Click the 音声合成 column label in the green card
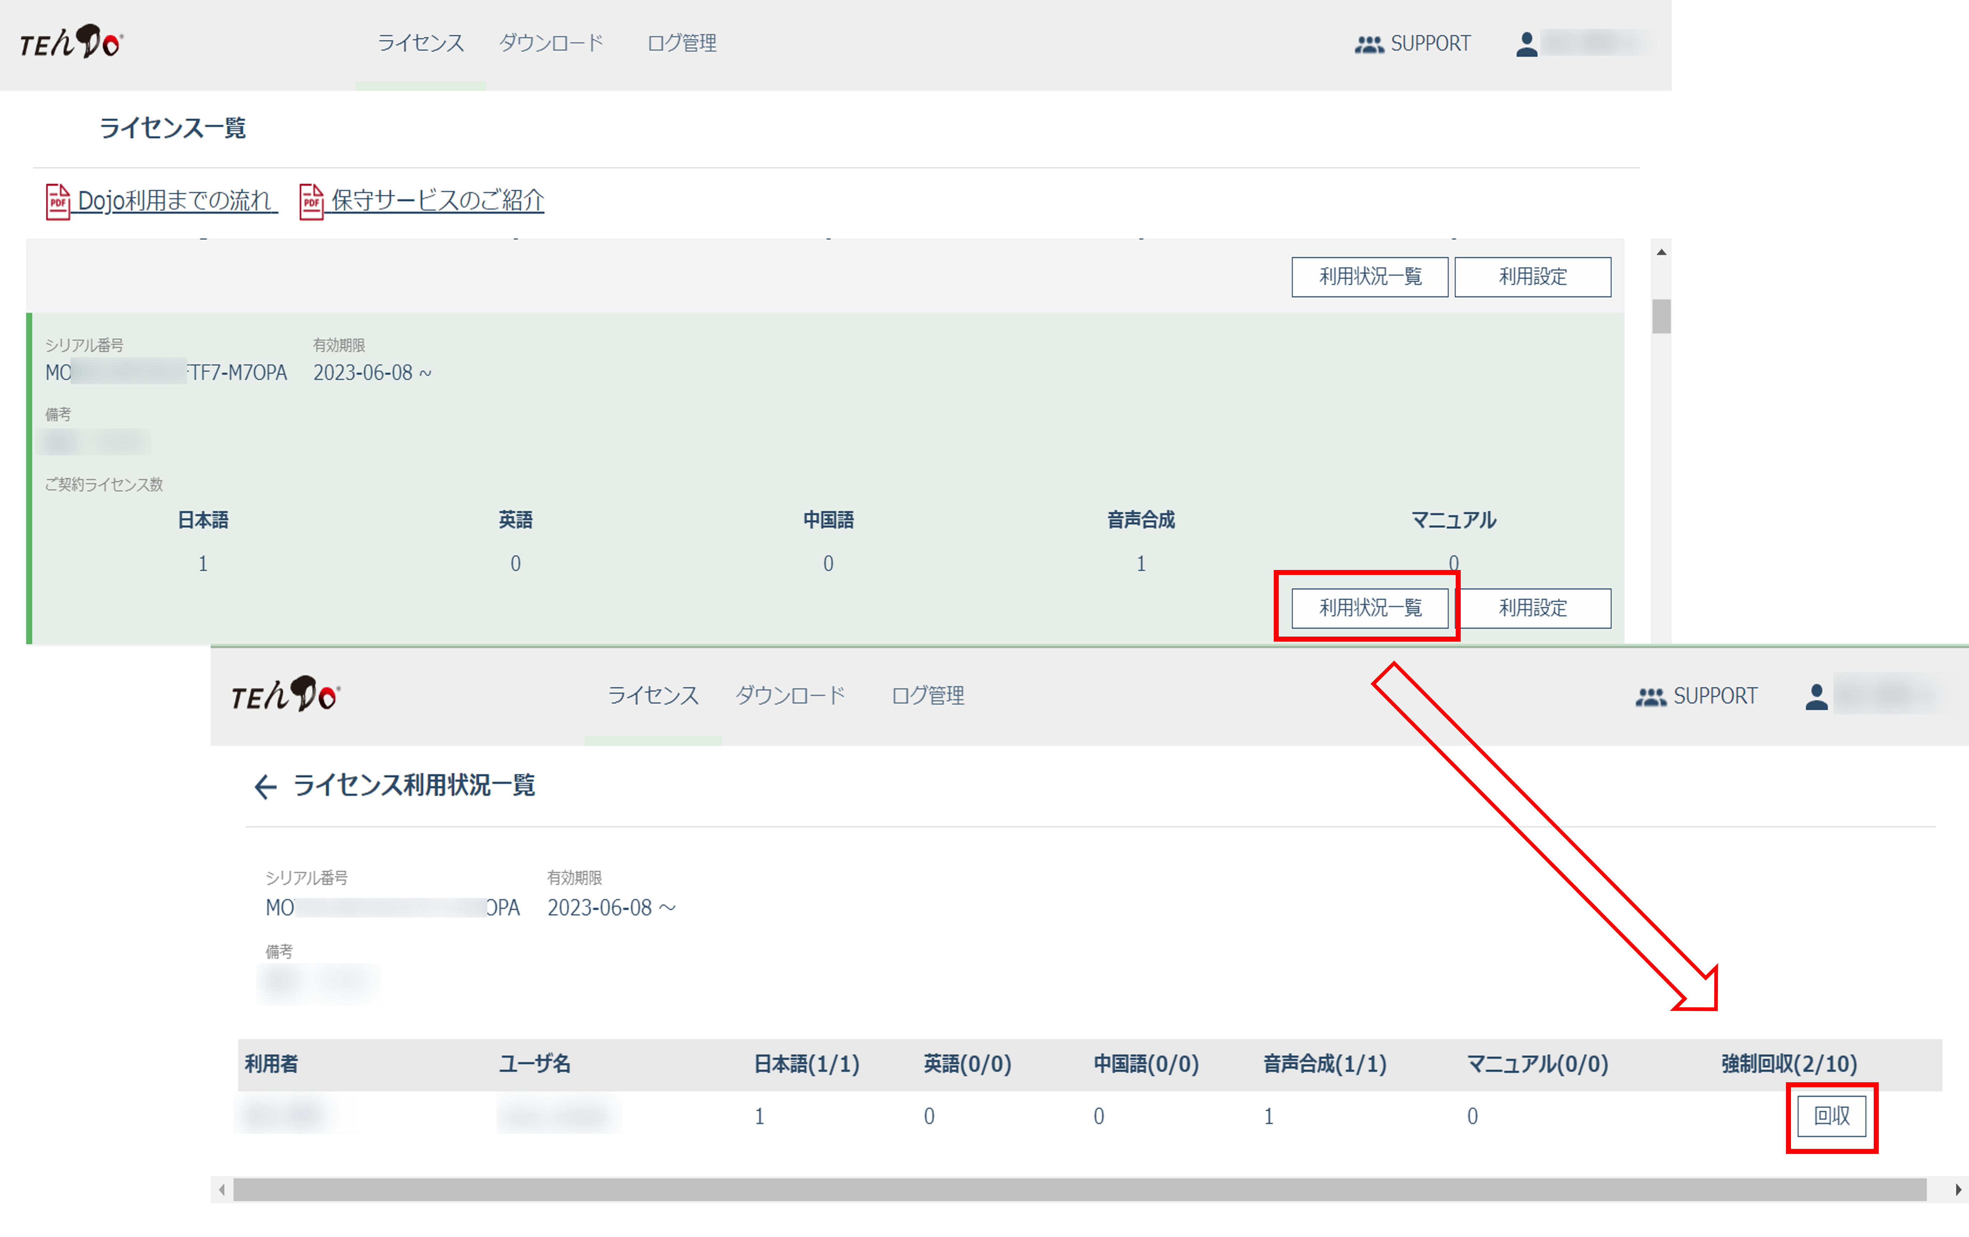This screenshot has height=1237, width=1969. click(1141, 519)
